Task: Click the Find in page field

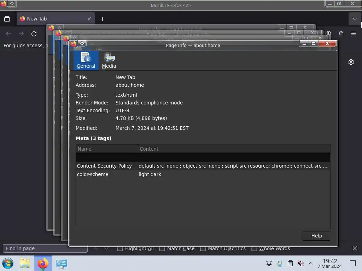Action: point(45,248)
